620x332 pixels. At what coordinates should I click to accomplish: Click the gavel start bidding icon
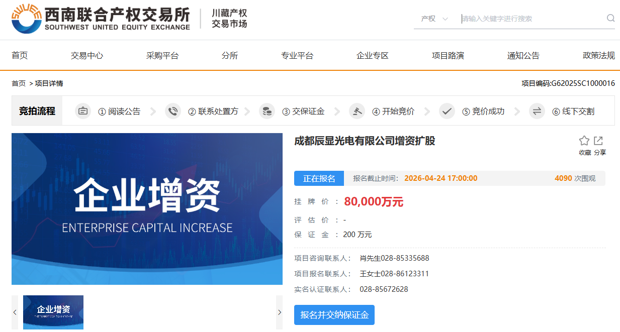357,111
